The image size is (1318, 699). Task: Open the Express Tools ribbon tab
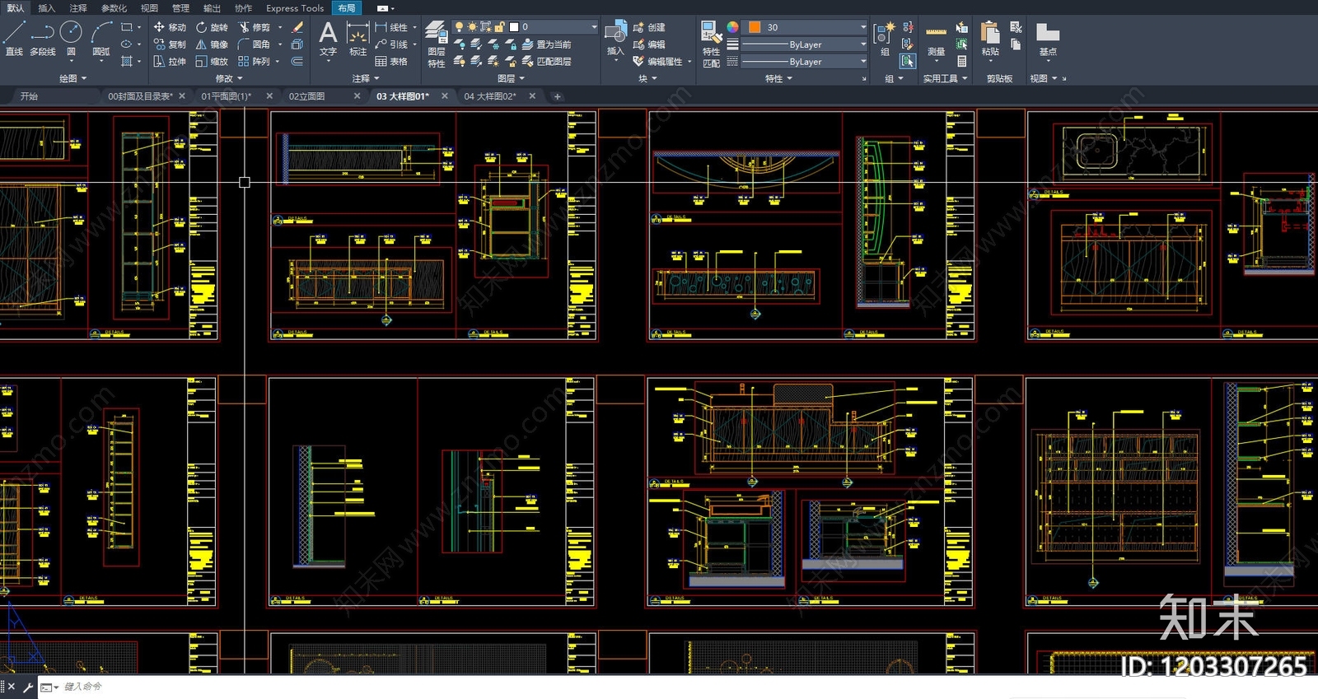[295, 8]
